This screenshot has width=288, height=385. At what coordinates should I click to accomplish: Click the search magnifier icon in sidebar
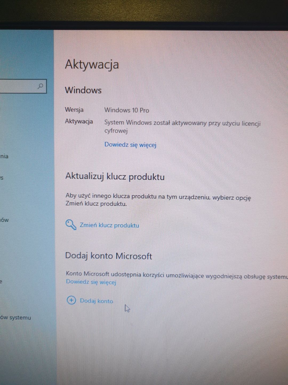[41, 86]
